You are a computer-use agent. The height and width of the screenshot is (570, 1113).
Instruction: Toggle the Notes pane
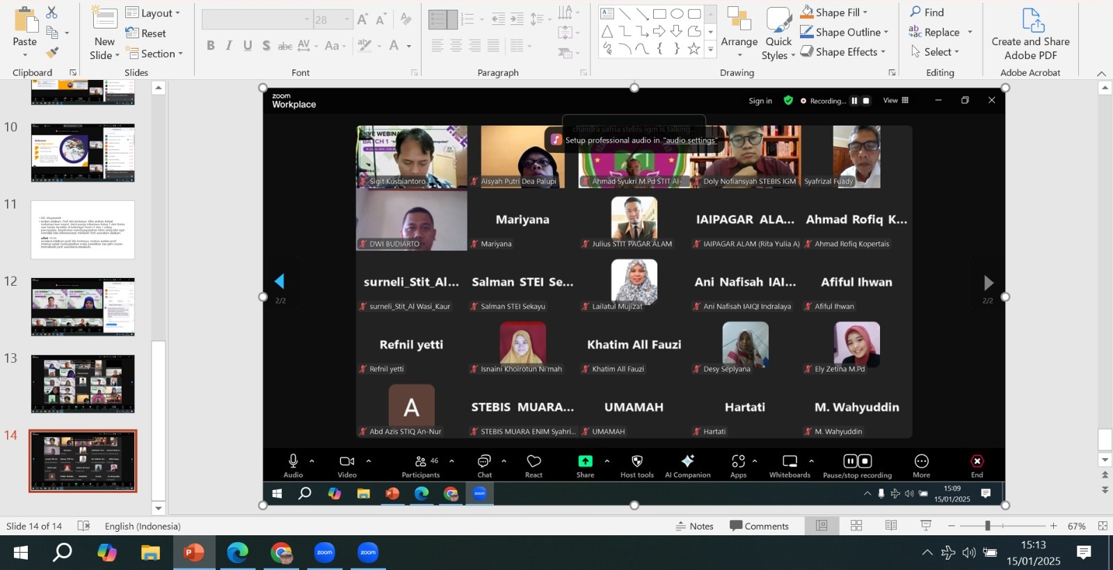694,526
